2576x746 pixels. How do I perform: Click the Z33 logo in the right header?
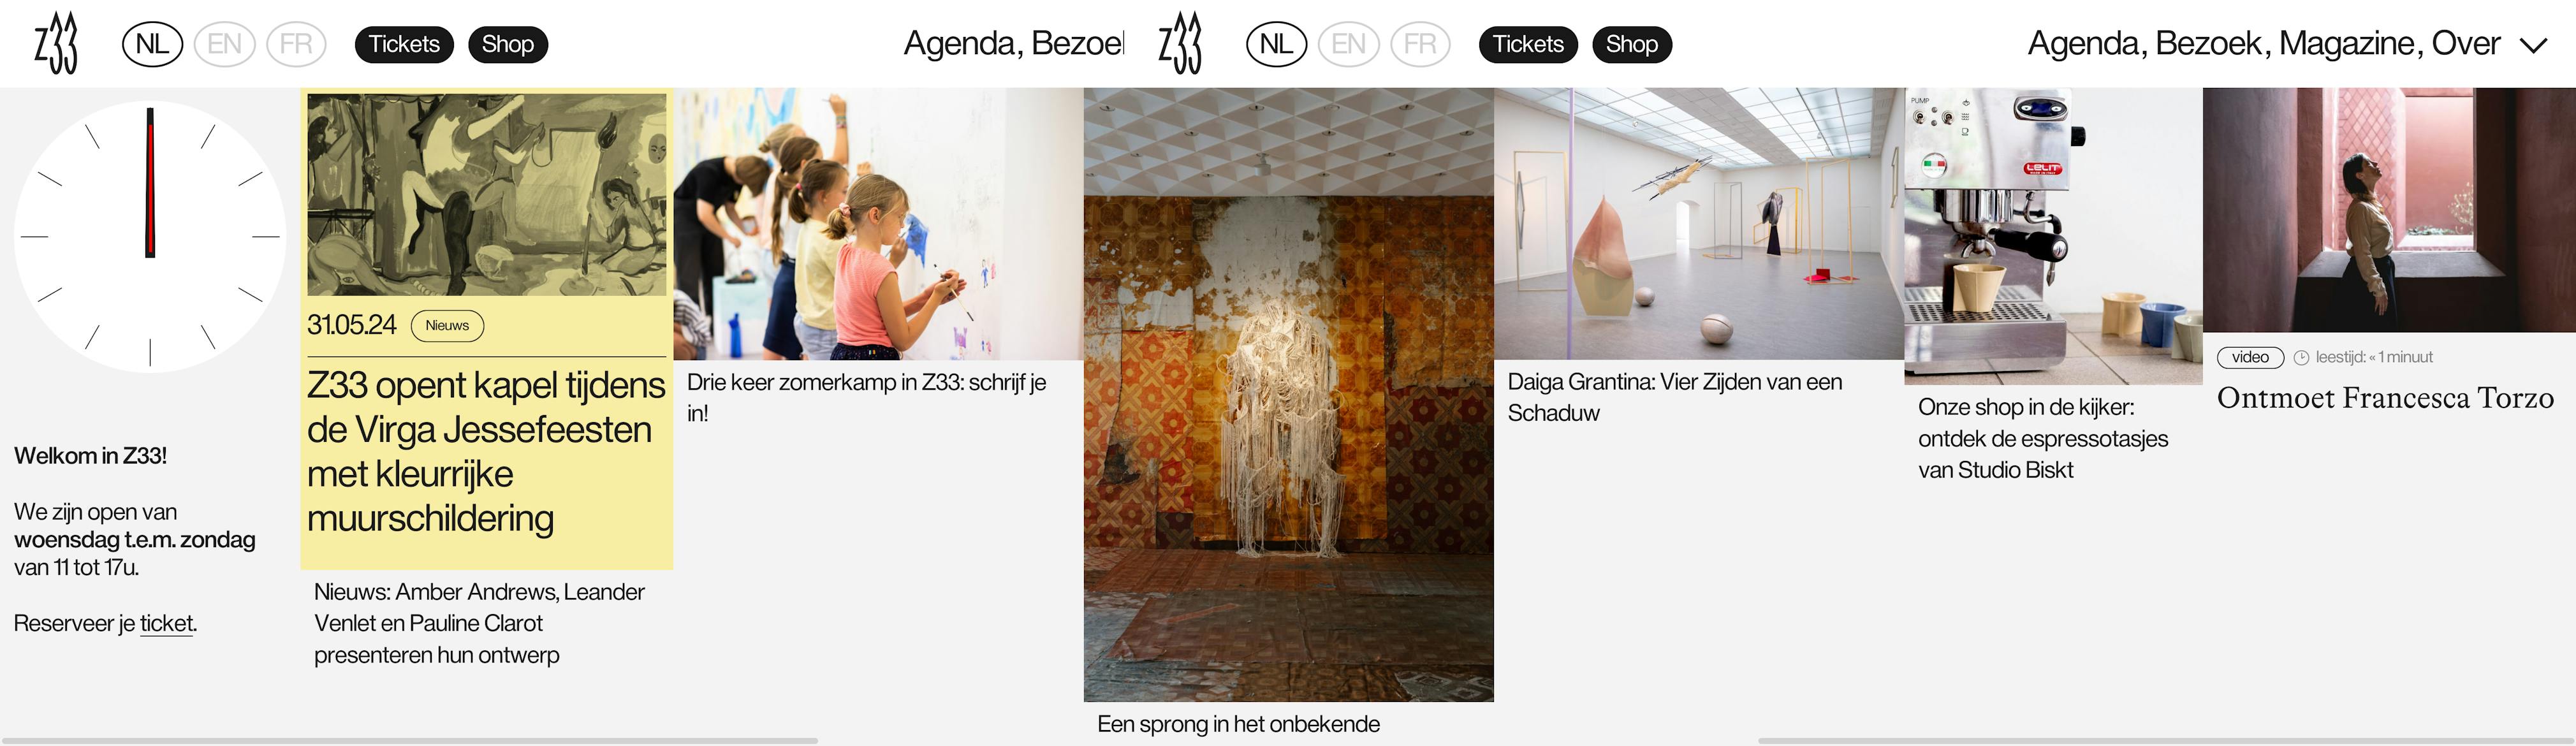point(1180,43)
